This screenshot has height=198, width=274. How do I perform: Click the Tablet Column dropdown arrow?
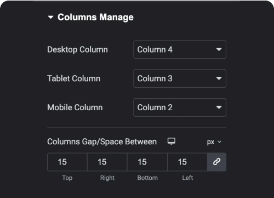pyautogui.click(x=219, y=78)
